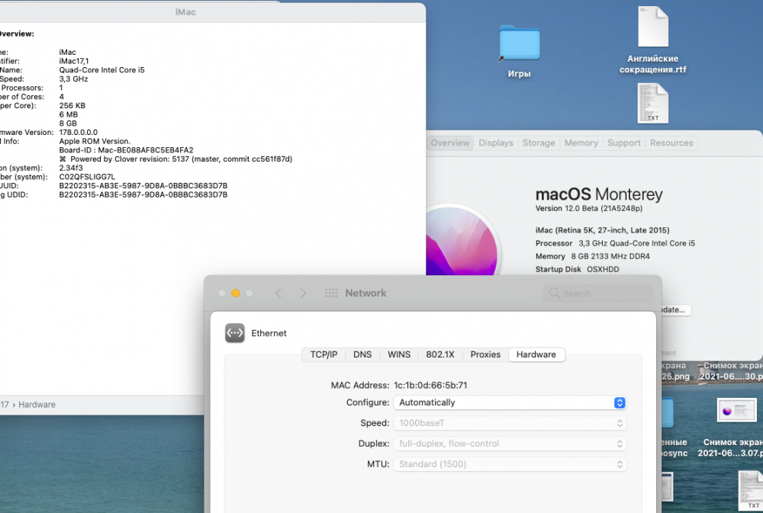The width and height of the screenshot is (763, 513).
Task: Click the MAC Address value 1c:1b:0d:66:5b:71
Action: 430,385
